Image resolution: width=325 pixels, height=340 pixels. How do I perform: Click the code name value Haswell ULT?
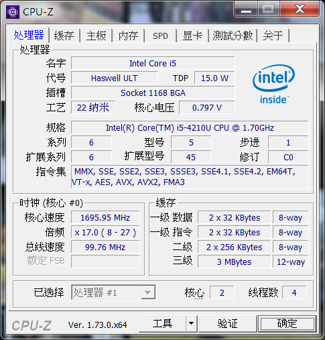114,78
